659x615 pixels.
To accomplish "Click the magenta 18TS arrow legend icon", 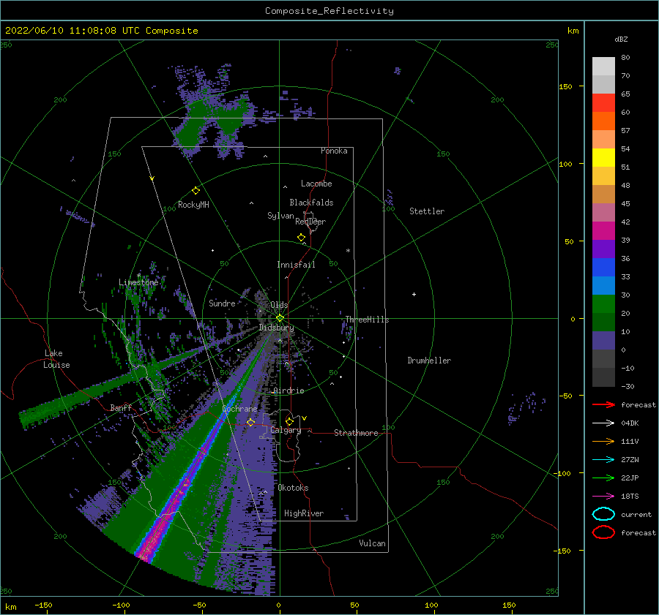I will (603, 497).
